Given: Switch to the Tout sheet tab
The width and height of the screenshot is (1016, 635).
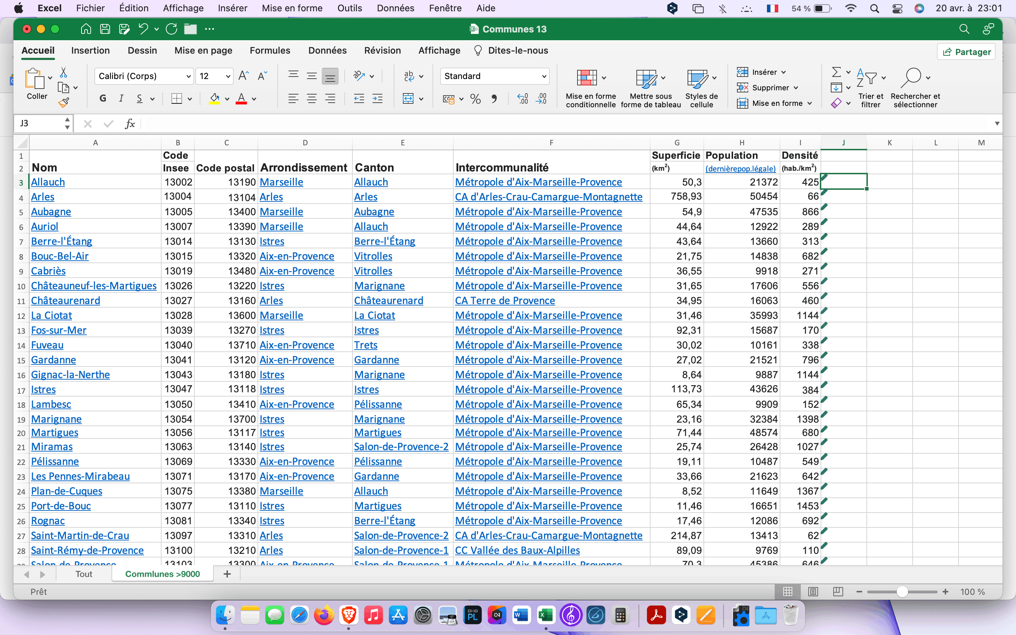Looking at the screenshot, I should pyautogui.click(x=84, y=574).
